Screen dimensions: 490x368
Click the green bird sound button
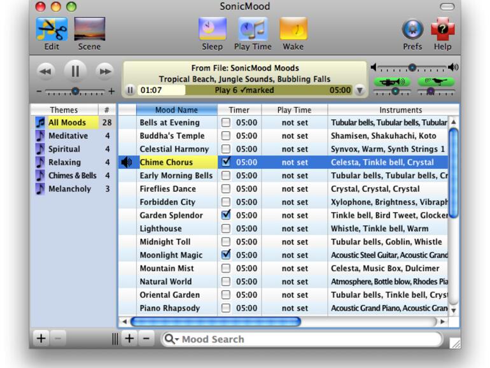pos(436,81)
